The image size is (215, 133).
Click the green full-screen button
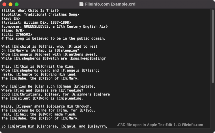[17, 5]
